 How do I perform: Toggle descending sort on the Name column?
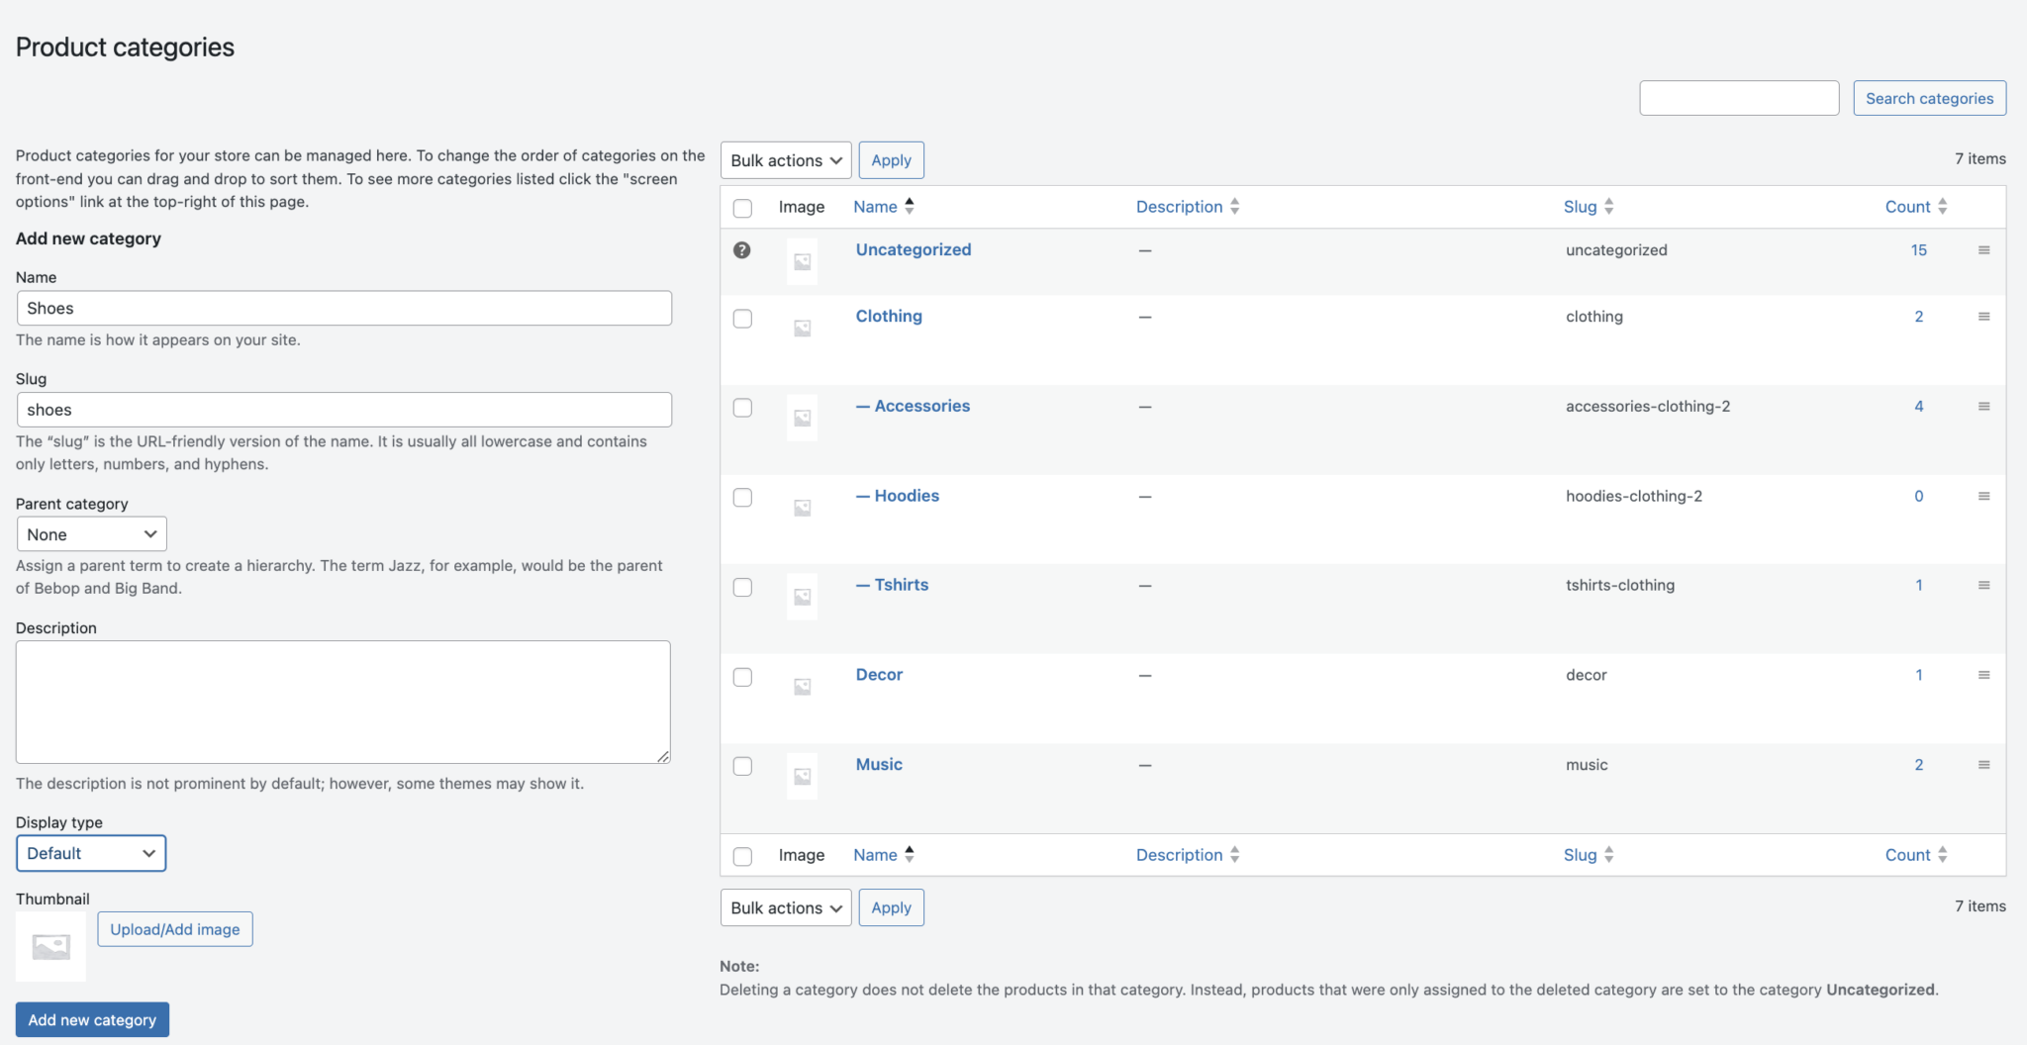coord(882,206)
